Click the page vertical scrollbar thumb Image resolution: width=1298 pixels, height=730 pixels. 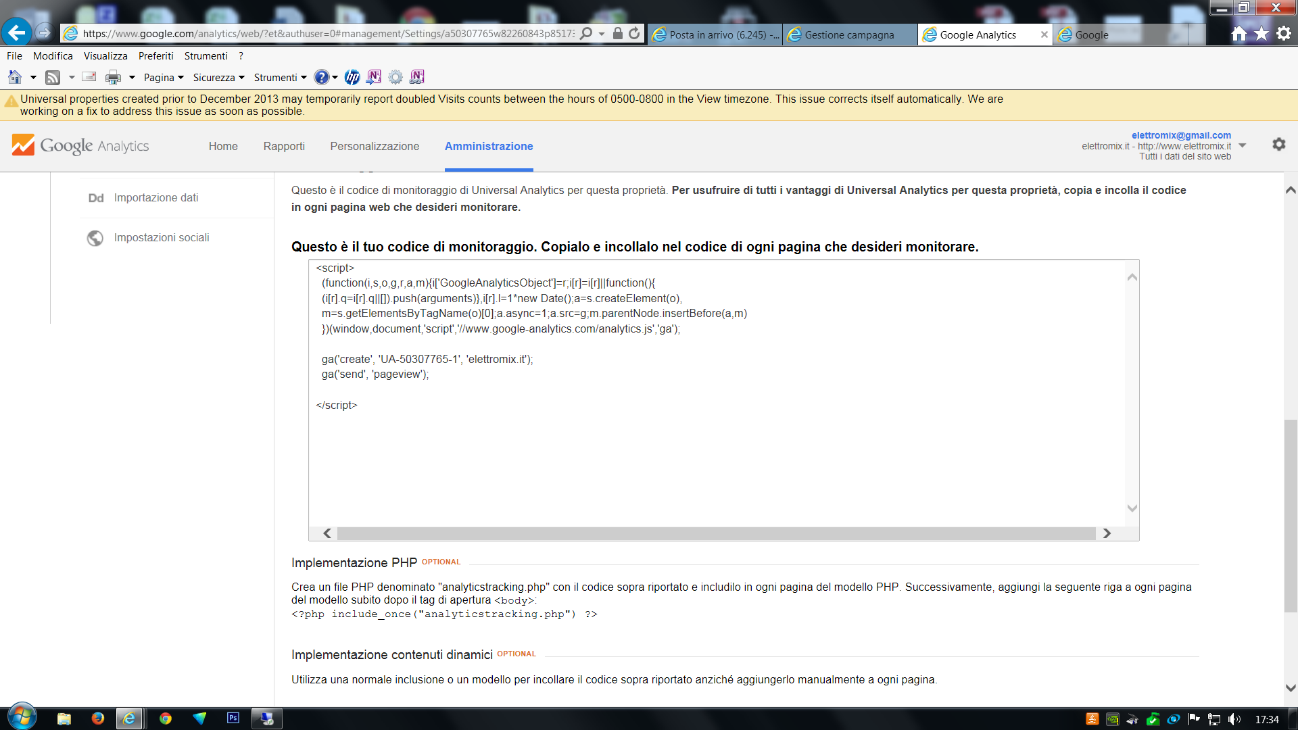(1291, 516)
